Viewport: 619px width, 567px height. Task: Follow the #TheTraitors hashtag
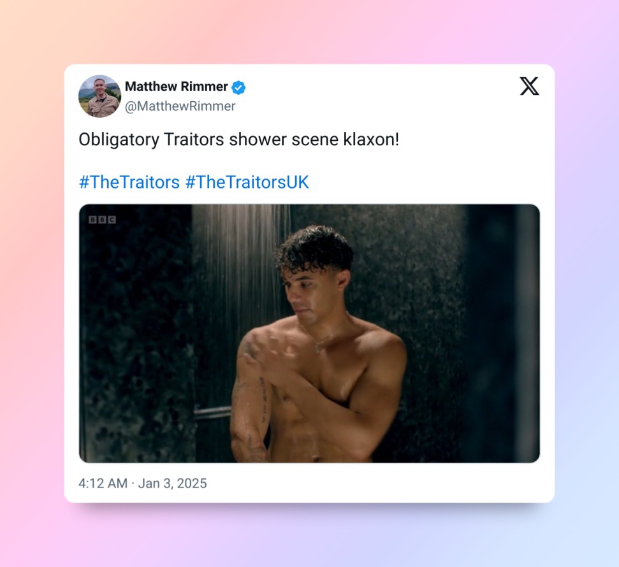(129, 182)
